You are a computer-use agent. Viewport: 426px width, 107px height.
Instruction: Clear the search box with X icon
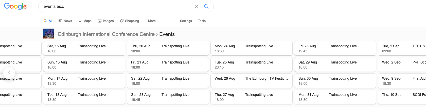click(x=196, y=7)
